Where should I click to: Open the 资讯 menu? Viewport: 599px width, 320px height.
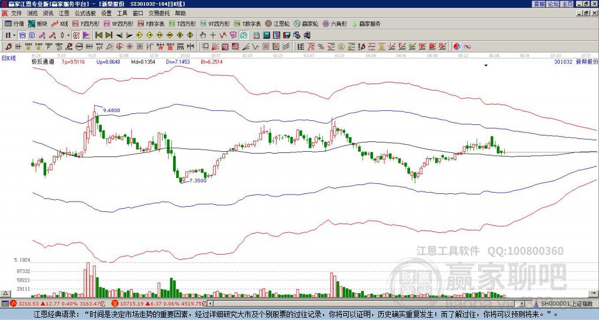pyautogui.click(x=48, y=13)
